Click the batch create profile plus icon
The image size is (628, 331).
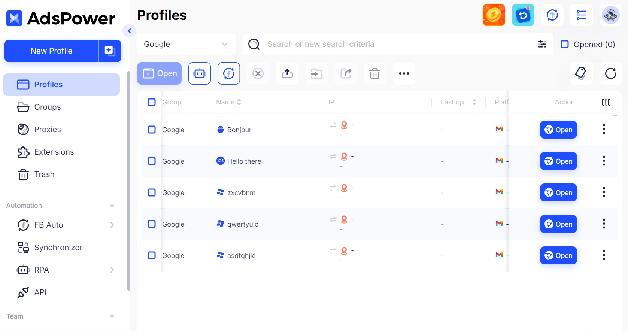click(110, 51)
